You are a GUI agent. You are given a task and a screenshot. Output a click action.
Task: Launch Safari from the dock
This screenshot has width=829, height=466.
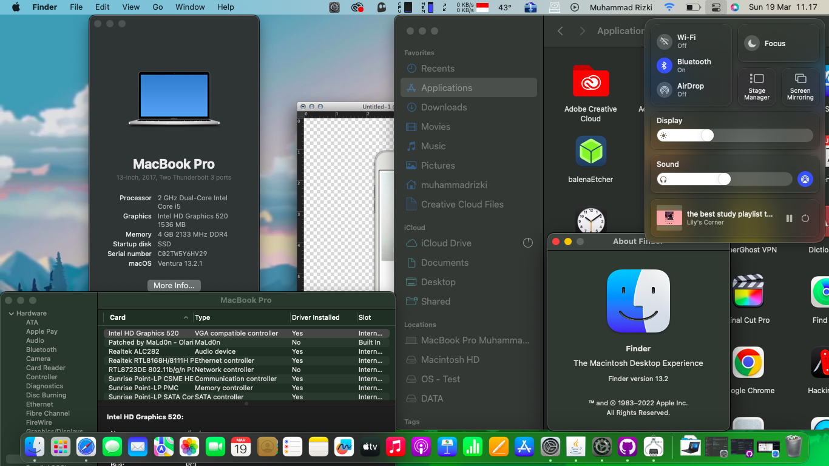[86, 447]
